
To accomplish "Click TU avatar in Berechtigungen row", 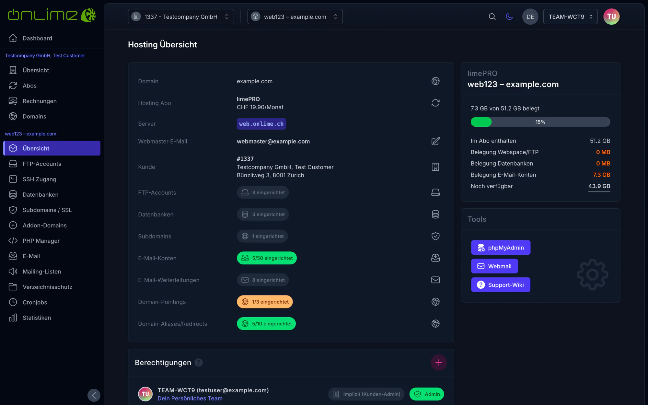I will pyautogui.click(x=145, y=394).
